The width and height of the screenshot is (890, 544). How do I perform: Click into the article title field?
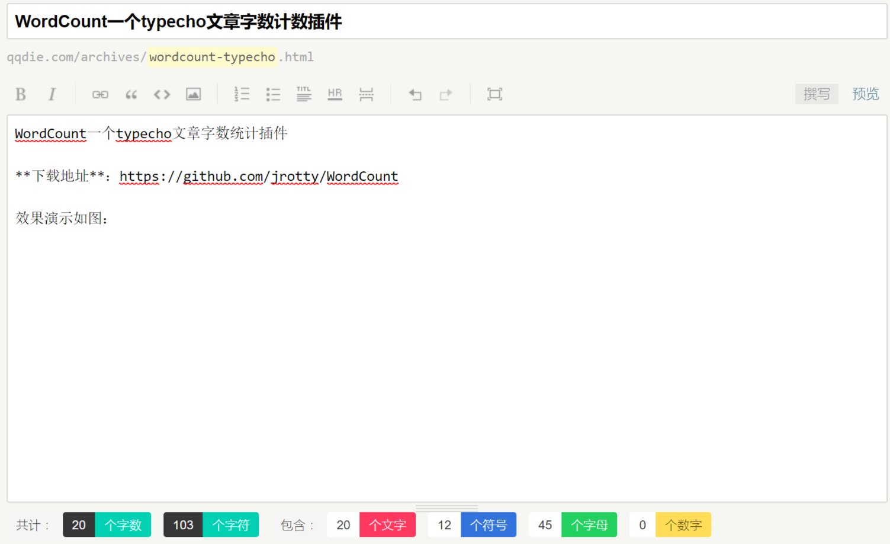446,21
